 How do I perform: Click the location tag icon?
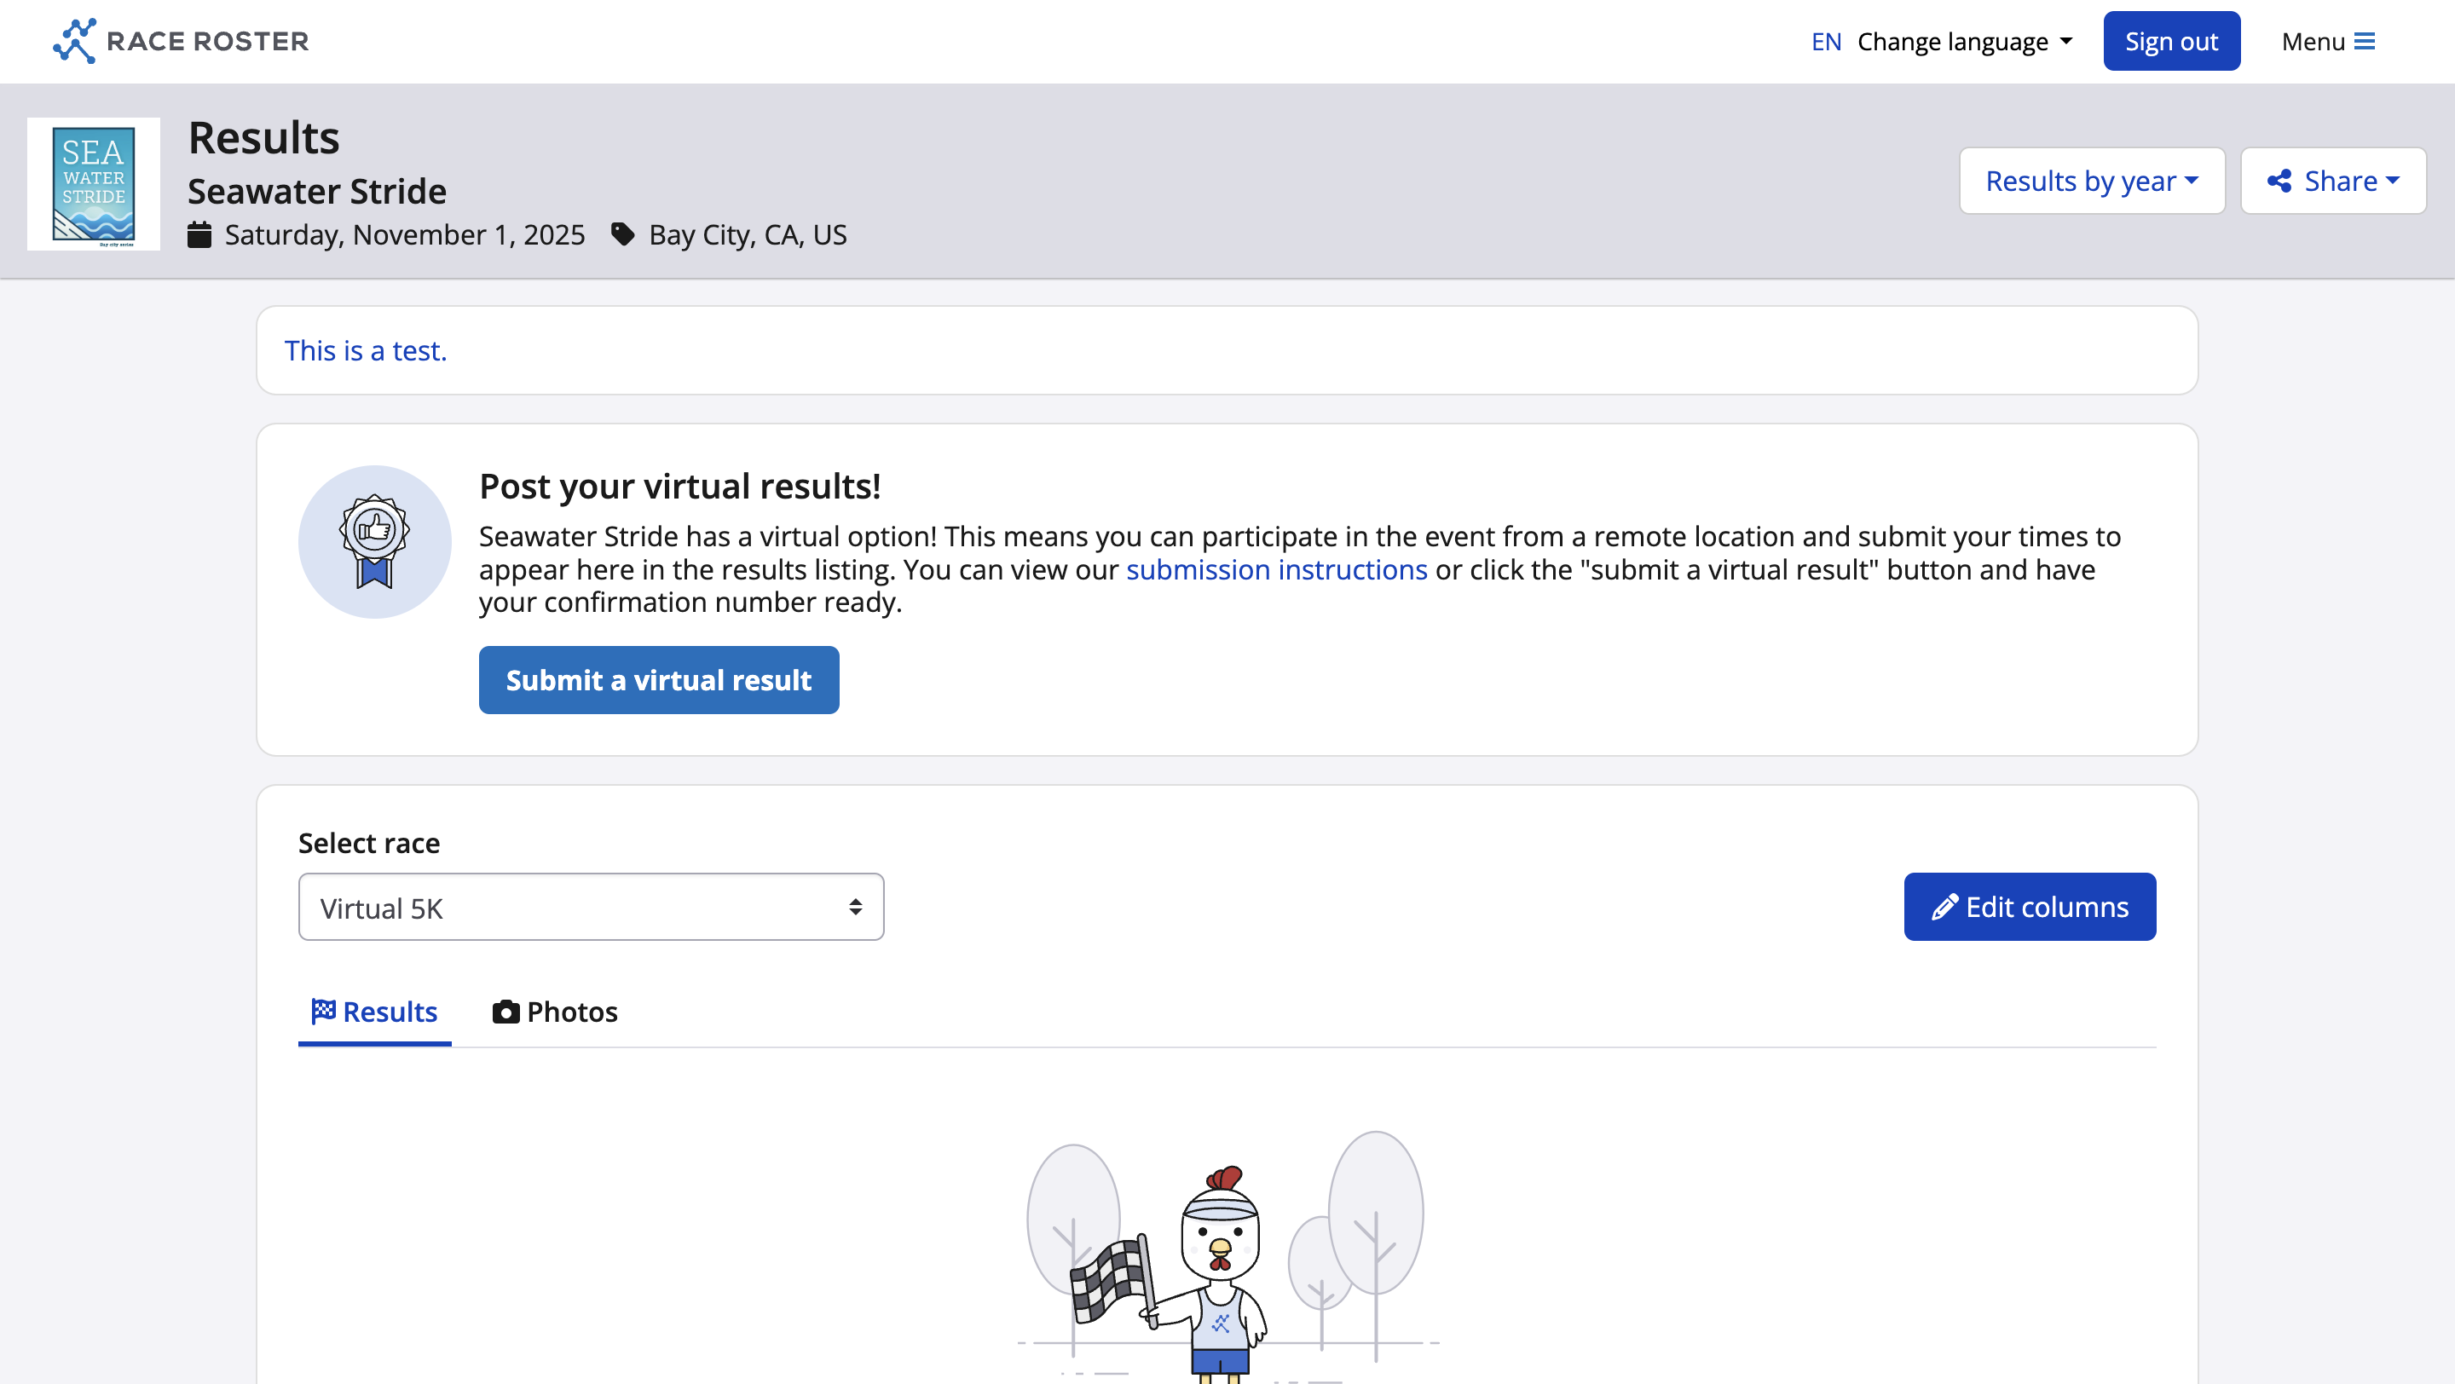click(x=622, y=234)
